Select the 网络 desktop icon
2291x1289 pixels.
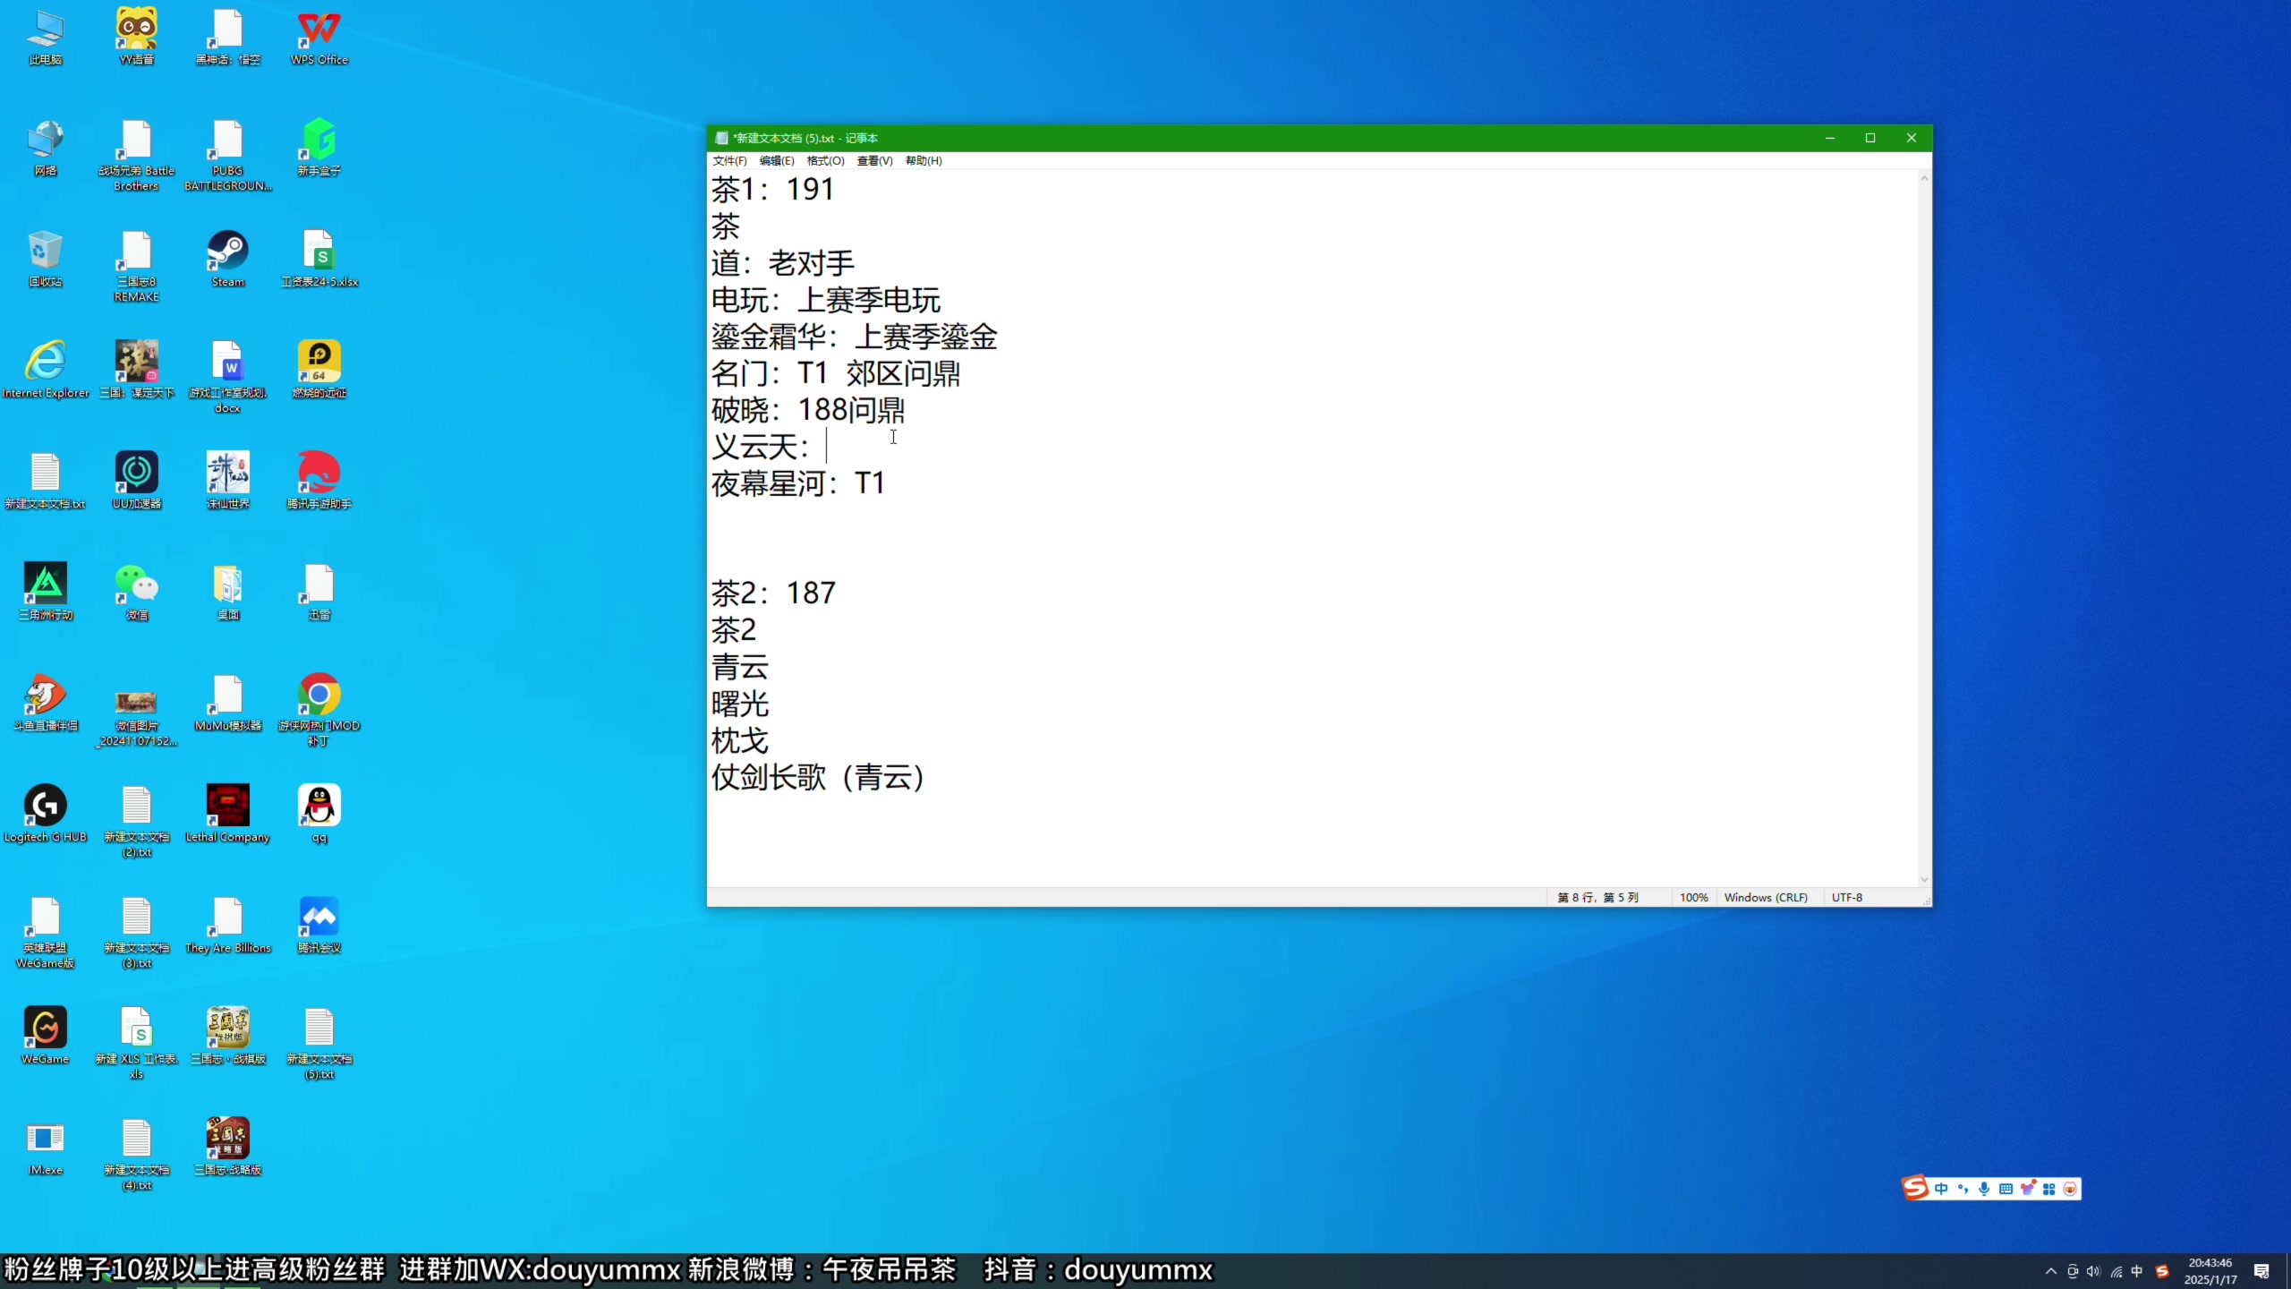point(46,149)
